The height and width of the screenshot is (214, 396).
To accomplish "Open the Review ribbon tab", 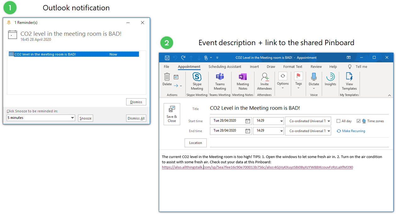I will (x=316, y=67).
